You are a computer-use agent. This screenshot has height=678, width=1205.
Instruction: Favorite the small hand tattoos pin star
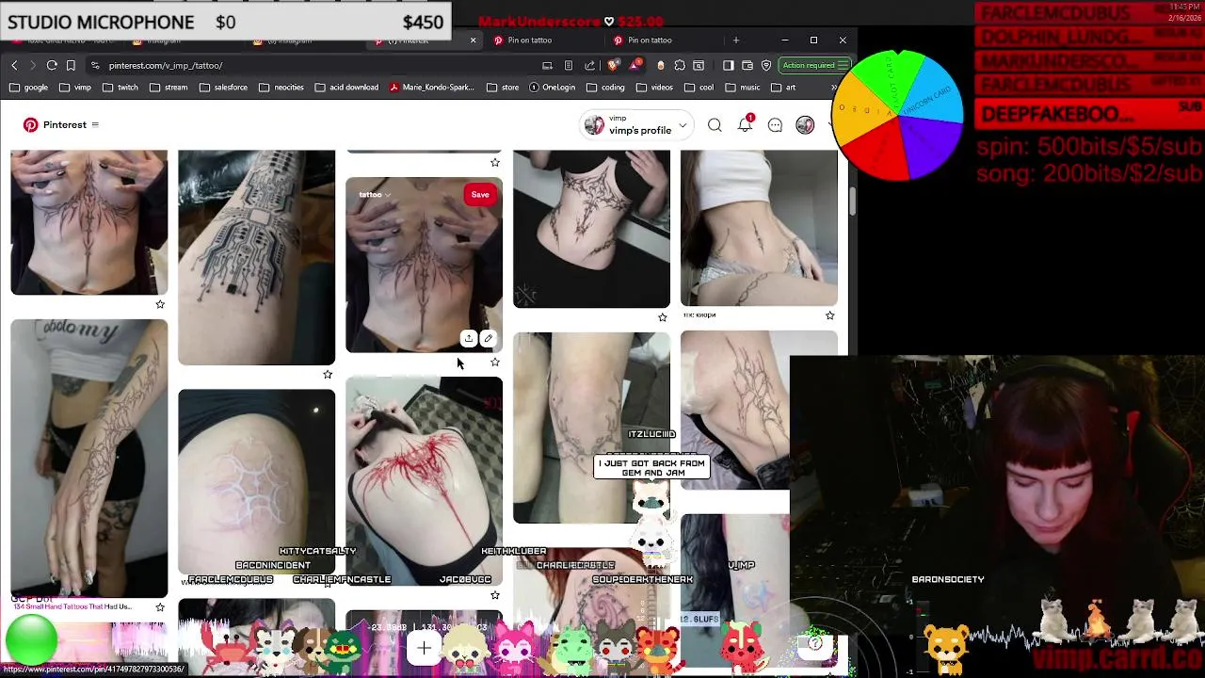[160, 607]
